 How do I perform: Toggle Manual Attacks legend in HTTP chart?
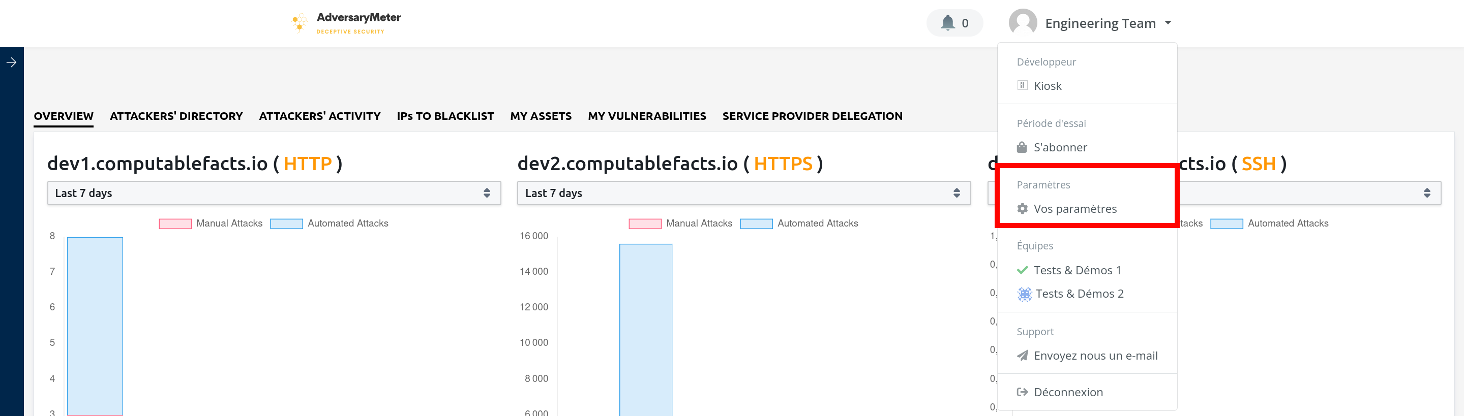click(x=229, y=223)
